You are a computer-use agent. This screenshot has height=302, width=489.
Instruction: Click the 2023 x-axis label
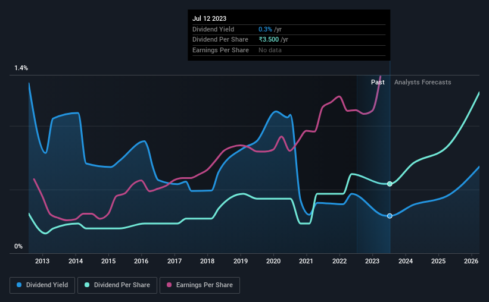coord(372,261)
